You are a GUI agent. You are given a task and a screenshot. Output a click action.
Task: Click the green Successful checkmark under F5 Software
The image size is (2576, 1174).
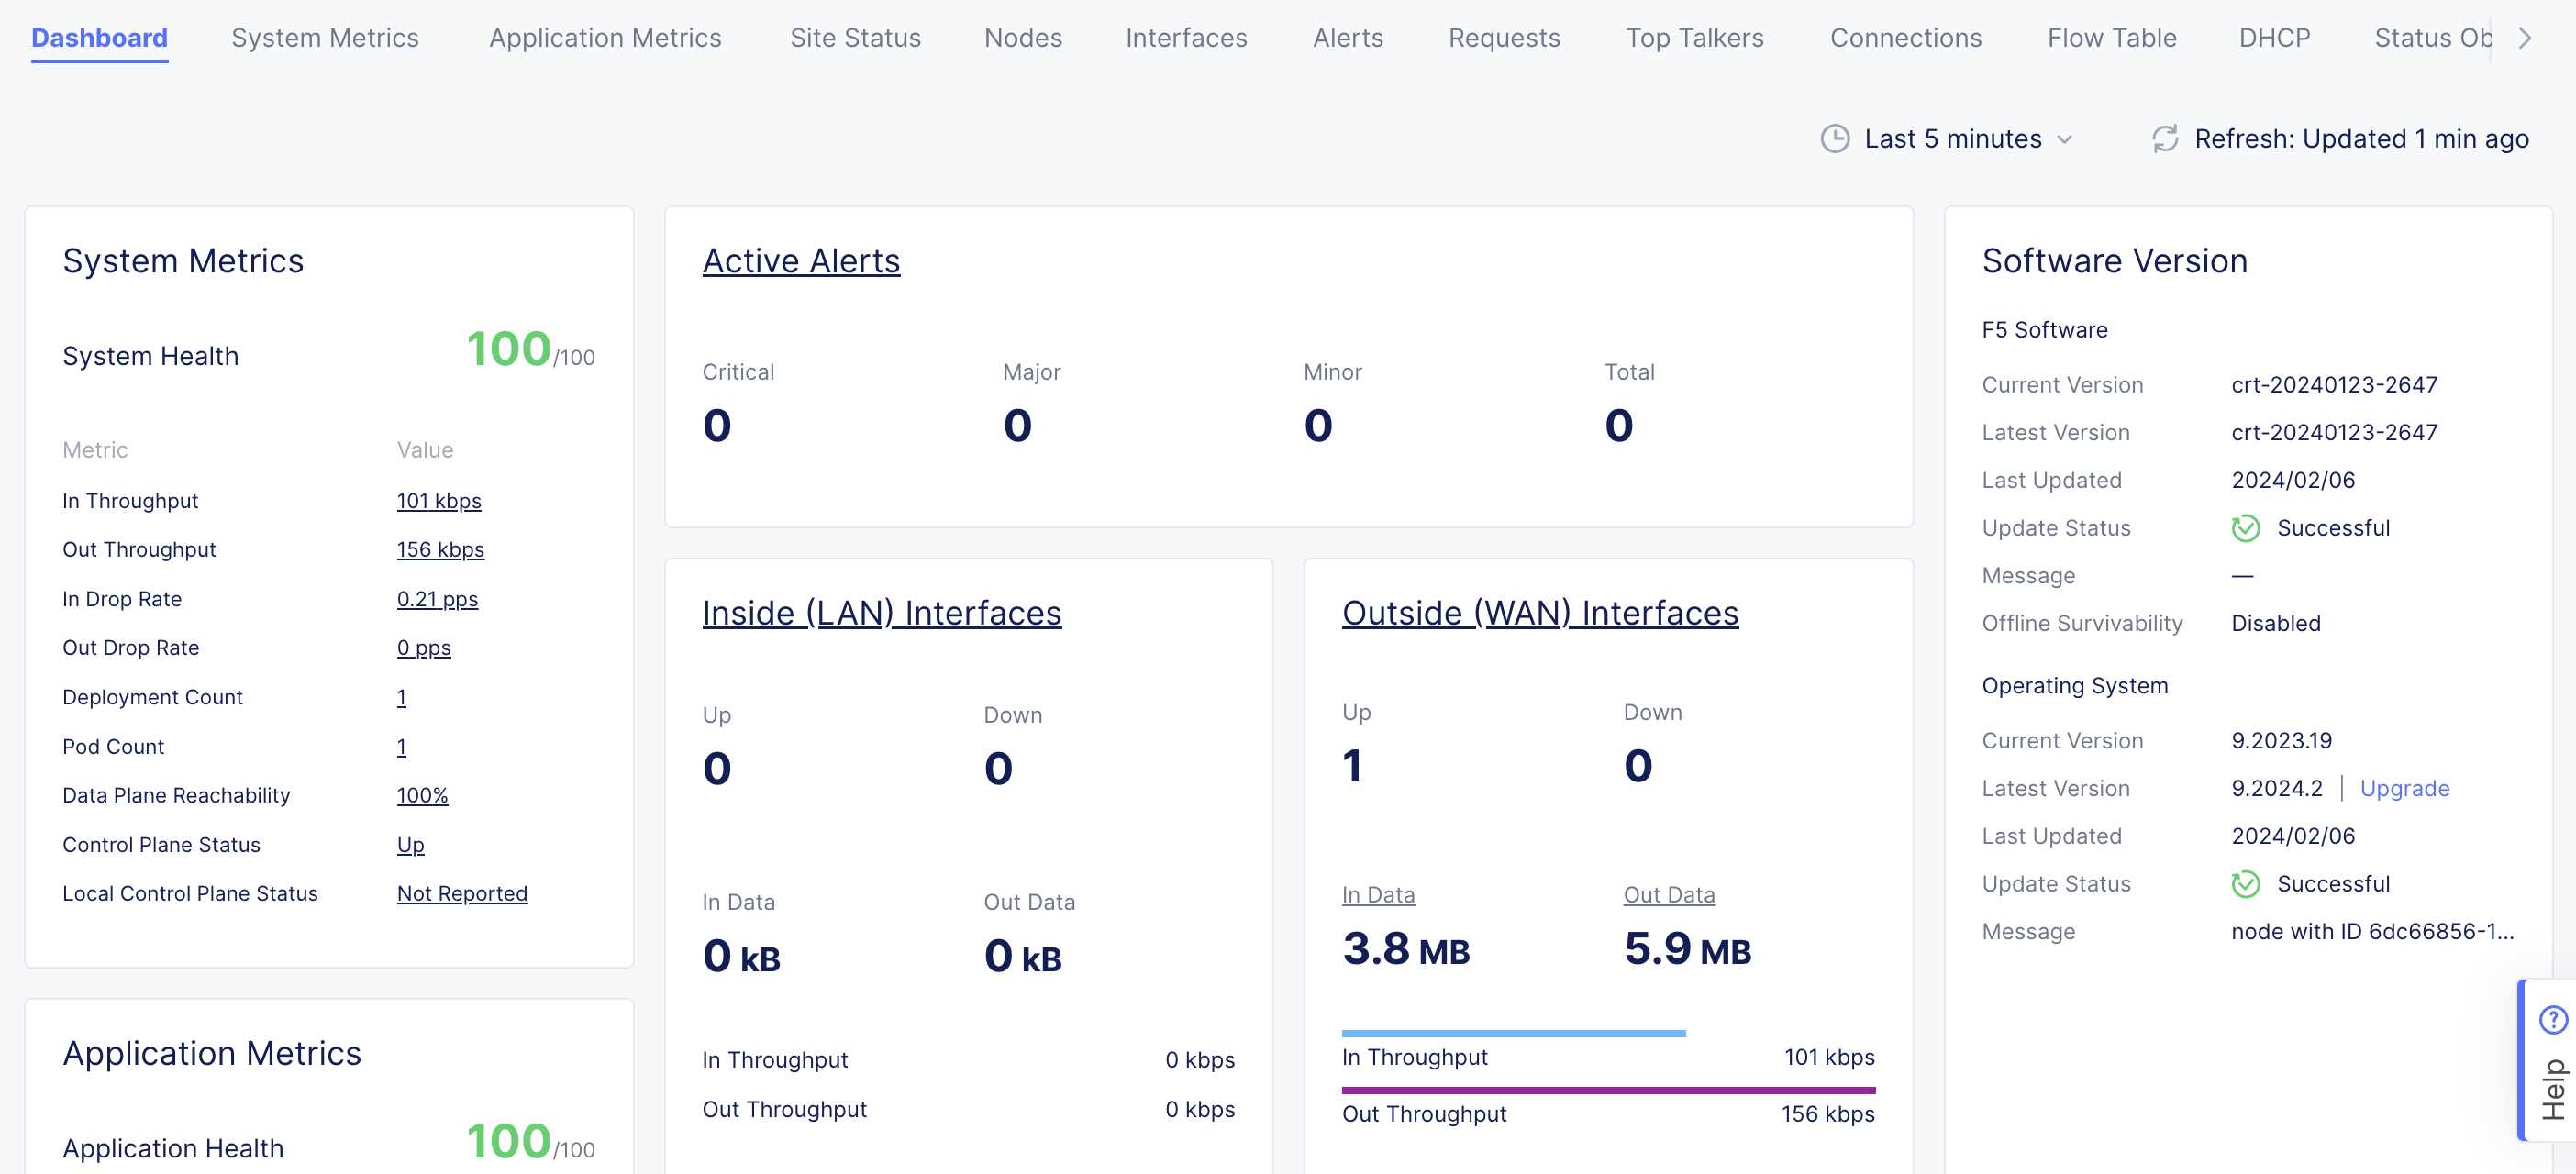tap(2245, 528)
